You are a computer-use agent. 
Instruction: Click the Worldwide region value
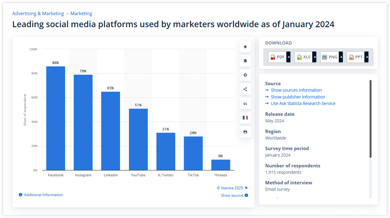(x=276, y=138)
